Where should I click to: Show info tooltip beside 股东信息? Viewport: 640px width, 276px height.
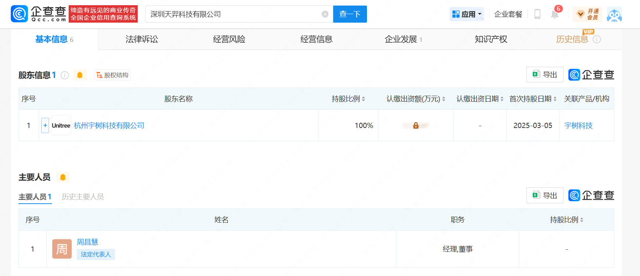click(x=65, y=75)
